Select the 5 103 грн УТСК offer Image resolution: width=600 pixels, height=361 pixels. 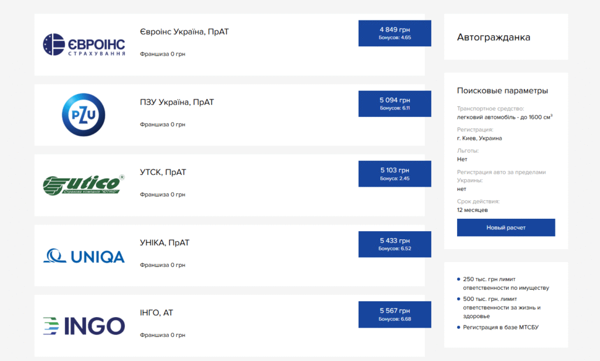(x=394, y=174)
